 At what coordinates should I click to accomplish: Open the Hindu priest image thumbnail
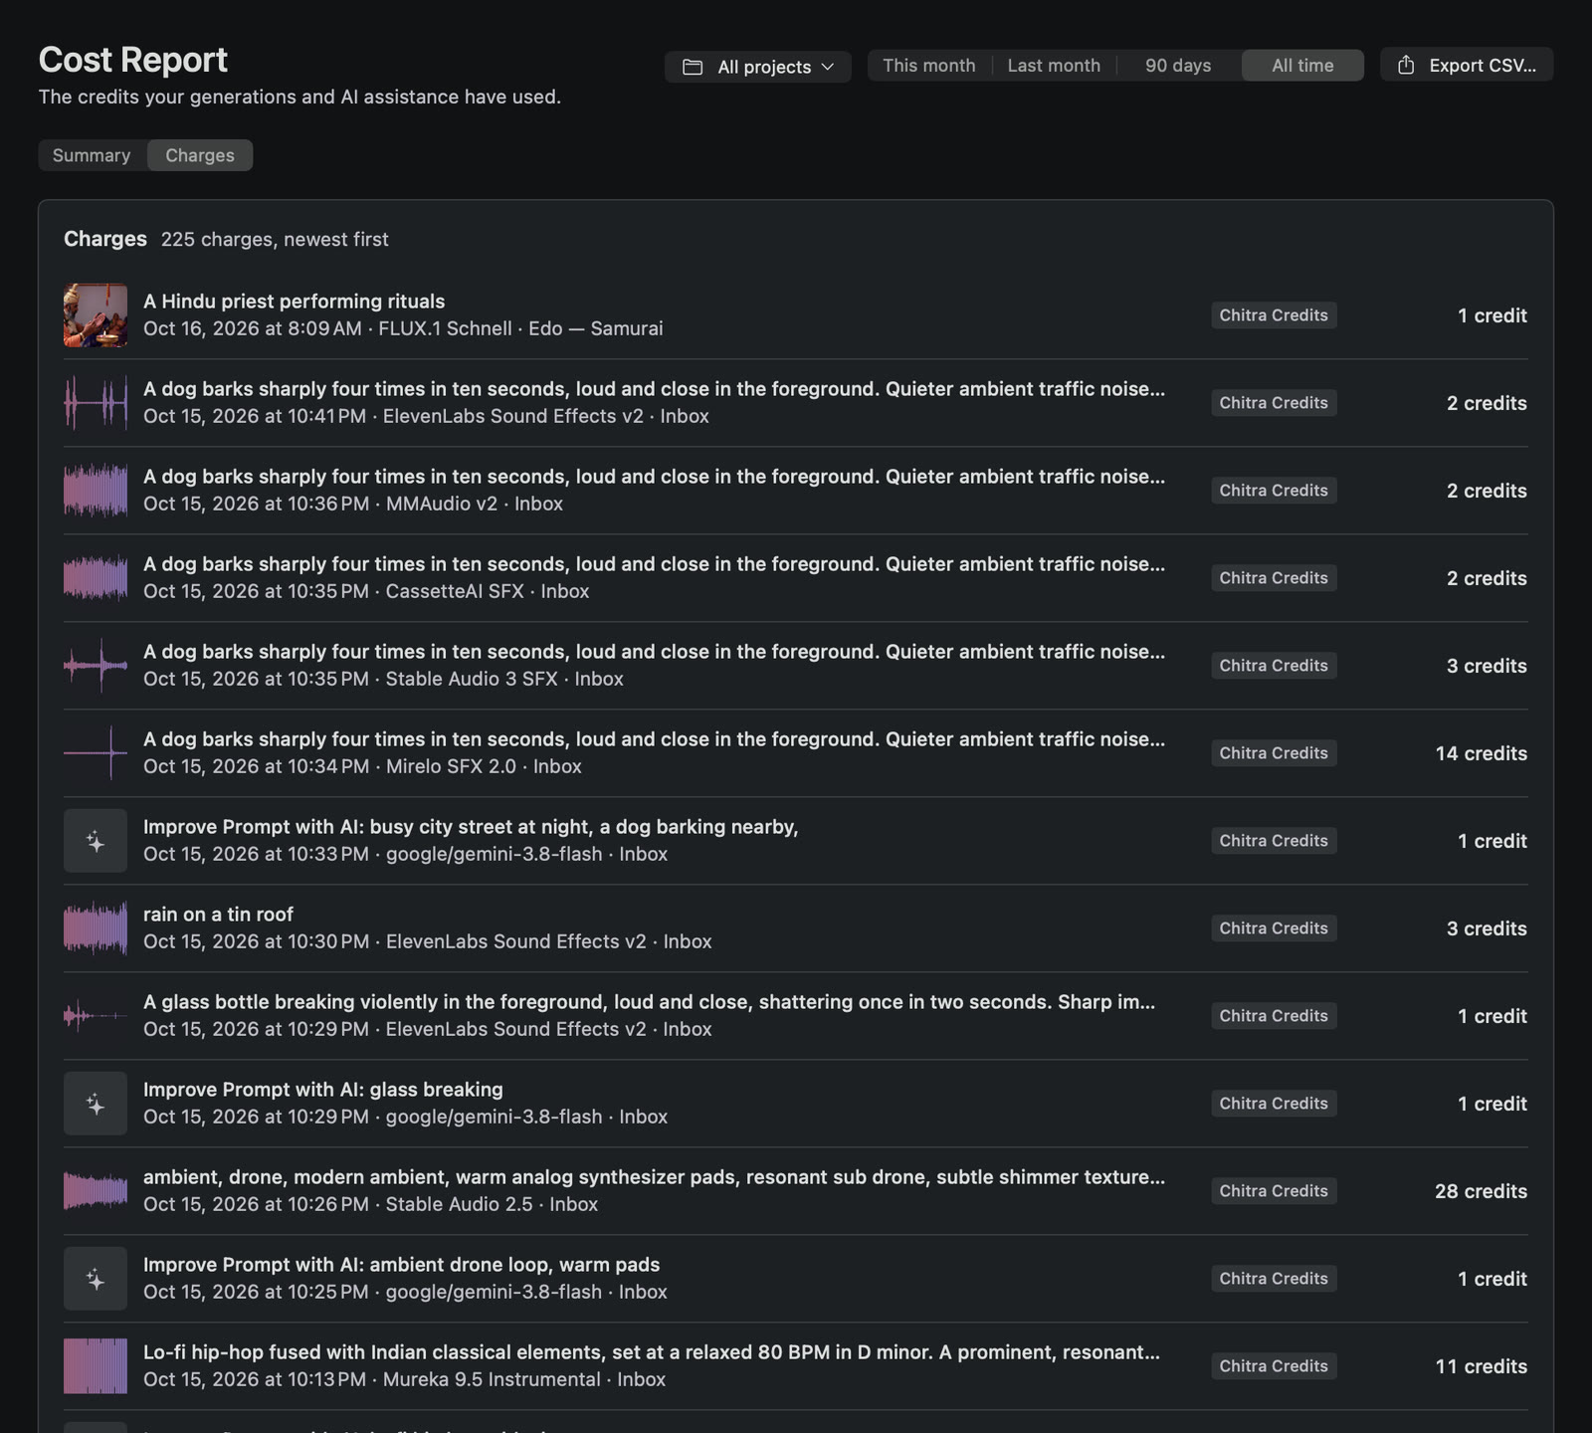[96, 315]
